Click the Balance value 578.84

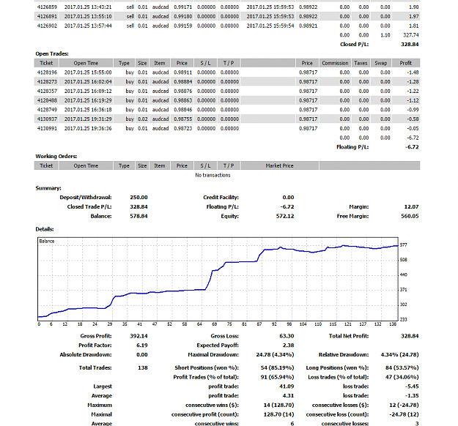(138, 216)
